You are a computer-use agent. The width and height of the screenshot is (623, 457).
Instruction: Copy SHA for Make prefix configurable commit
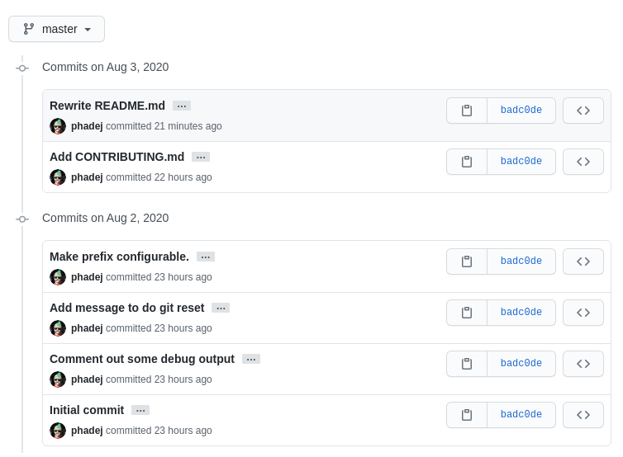[x=467, y=261]
